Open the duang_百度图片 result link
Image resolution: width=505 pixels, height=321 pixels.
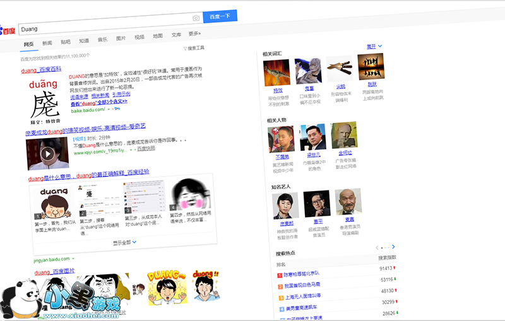coord(54,272)
